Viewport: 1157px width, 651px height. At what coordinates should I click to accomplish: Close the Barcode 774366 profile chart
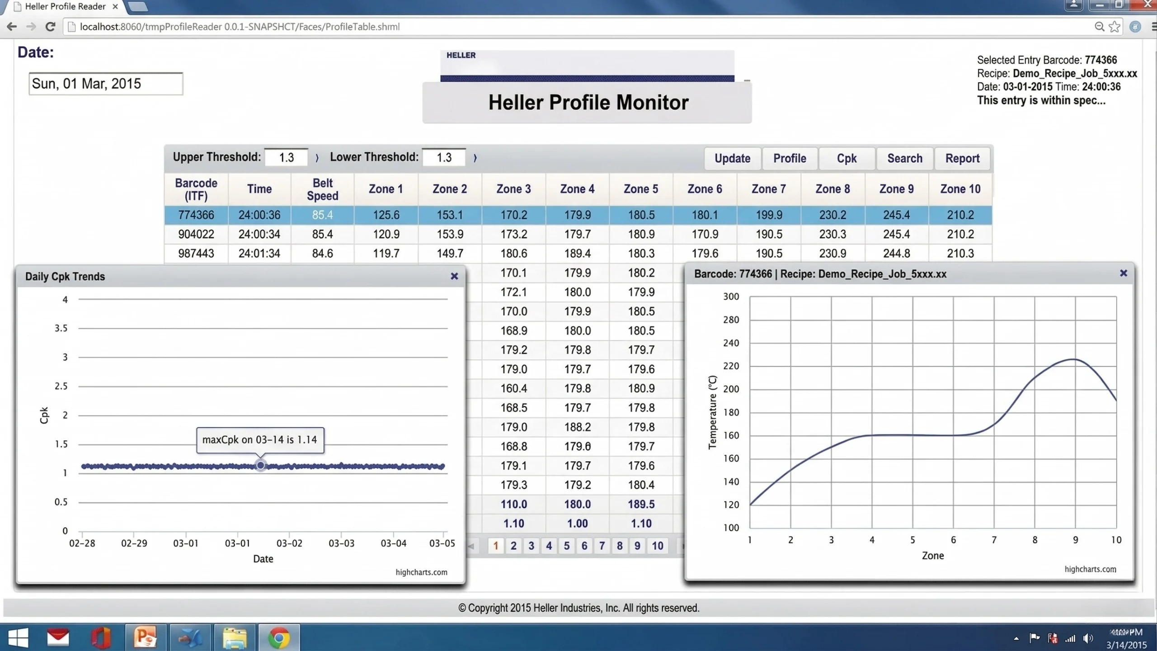pyautogui.click(x=1123, y=273)
